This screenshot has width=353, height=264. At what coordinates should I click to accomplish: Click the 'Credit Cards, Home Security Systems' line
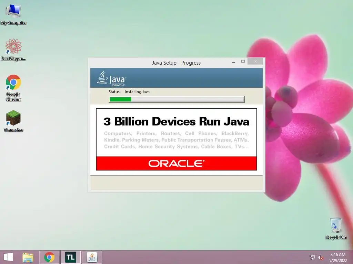(x=176, y=146)
